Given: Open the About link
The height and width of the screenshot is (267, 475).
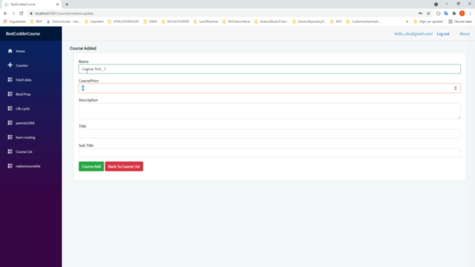Looking at the screenshot, I should pos(464,34).
